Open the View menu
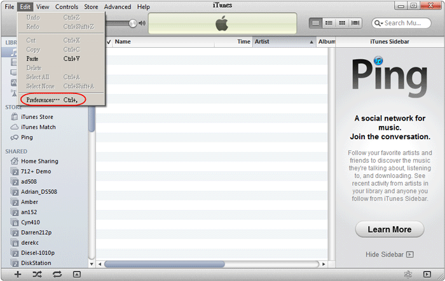Screen dimensions: 445x281 pos(43,7)
